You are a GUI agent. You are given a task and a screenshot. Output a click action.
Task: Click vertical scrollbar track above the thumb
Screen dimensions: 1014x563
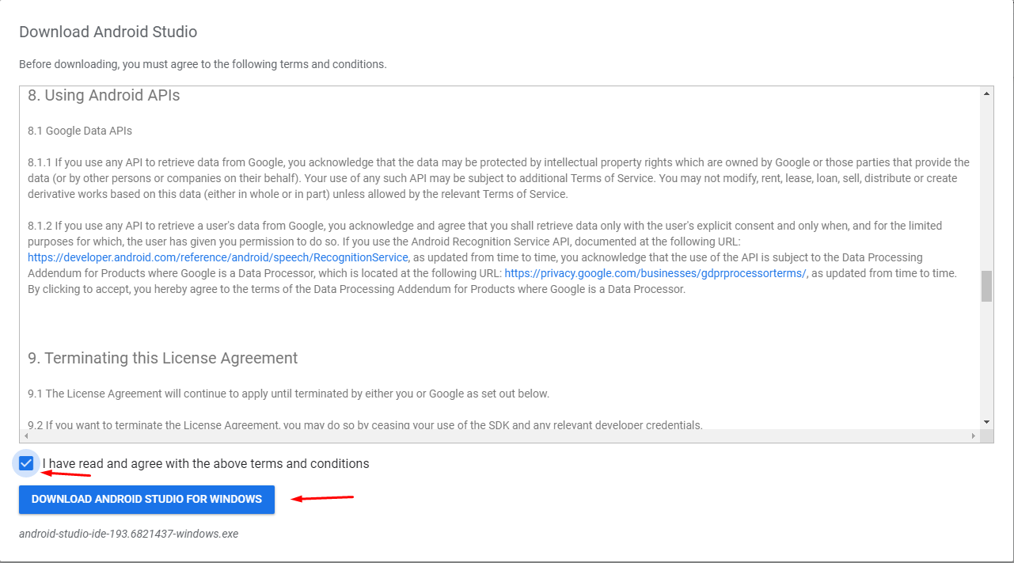(x=986, y=182)
